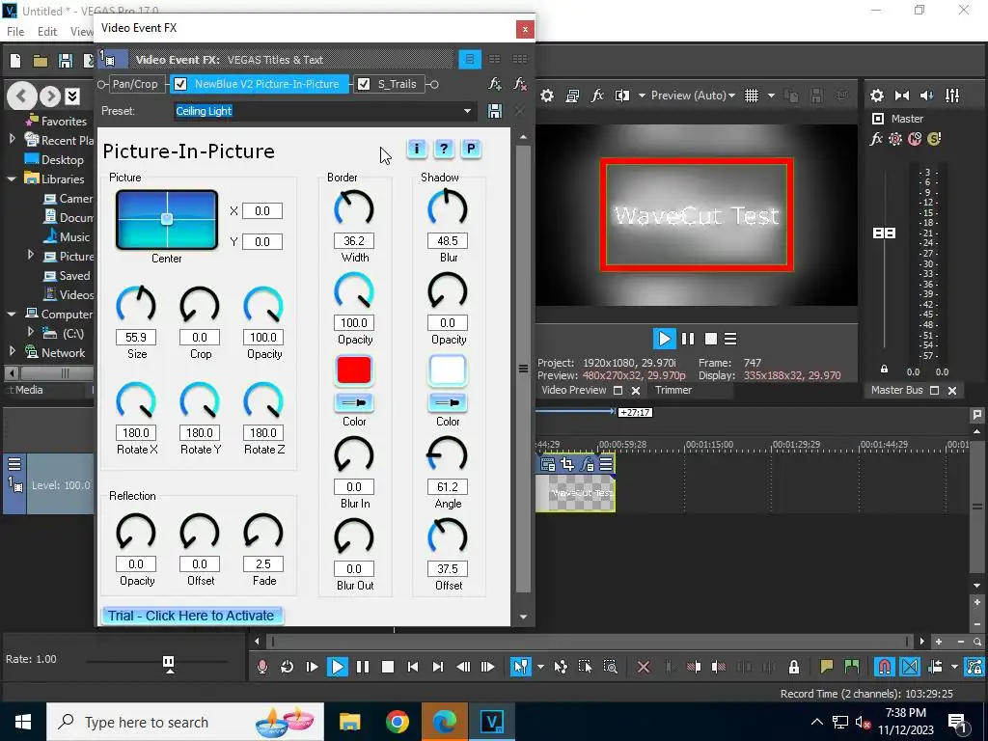The width and height of the screenshot is (988, 741).
Task: Click Back button in Explorer panel
Action: 21,96
